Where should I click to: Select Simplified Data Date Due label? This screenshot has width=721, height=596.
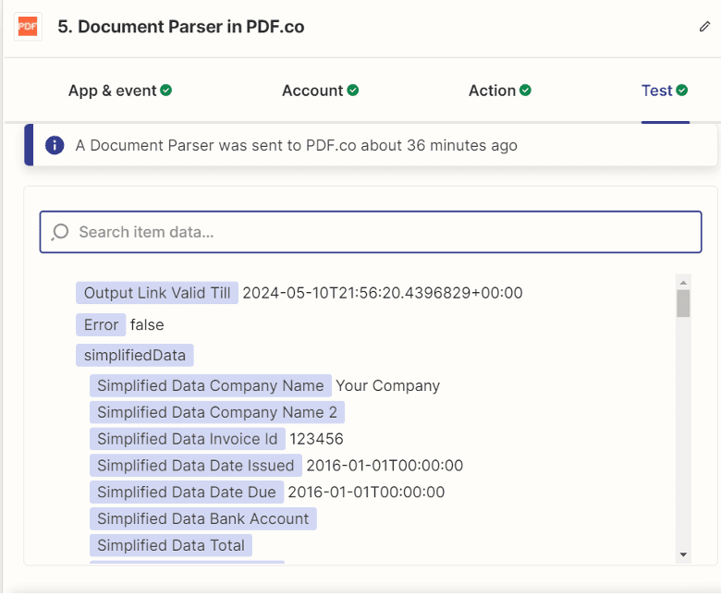[x=186, y=493]
